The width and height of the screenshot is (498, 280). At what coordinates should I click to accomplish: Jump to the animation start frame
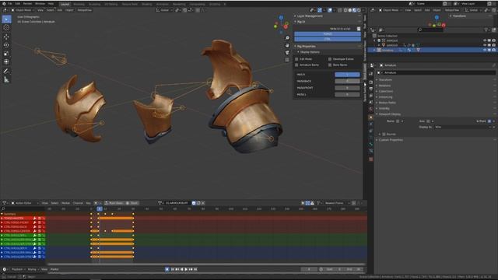[173, 269]
